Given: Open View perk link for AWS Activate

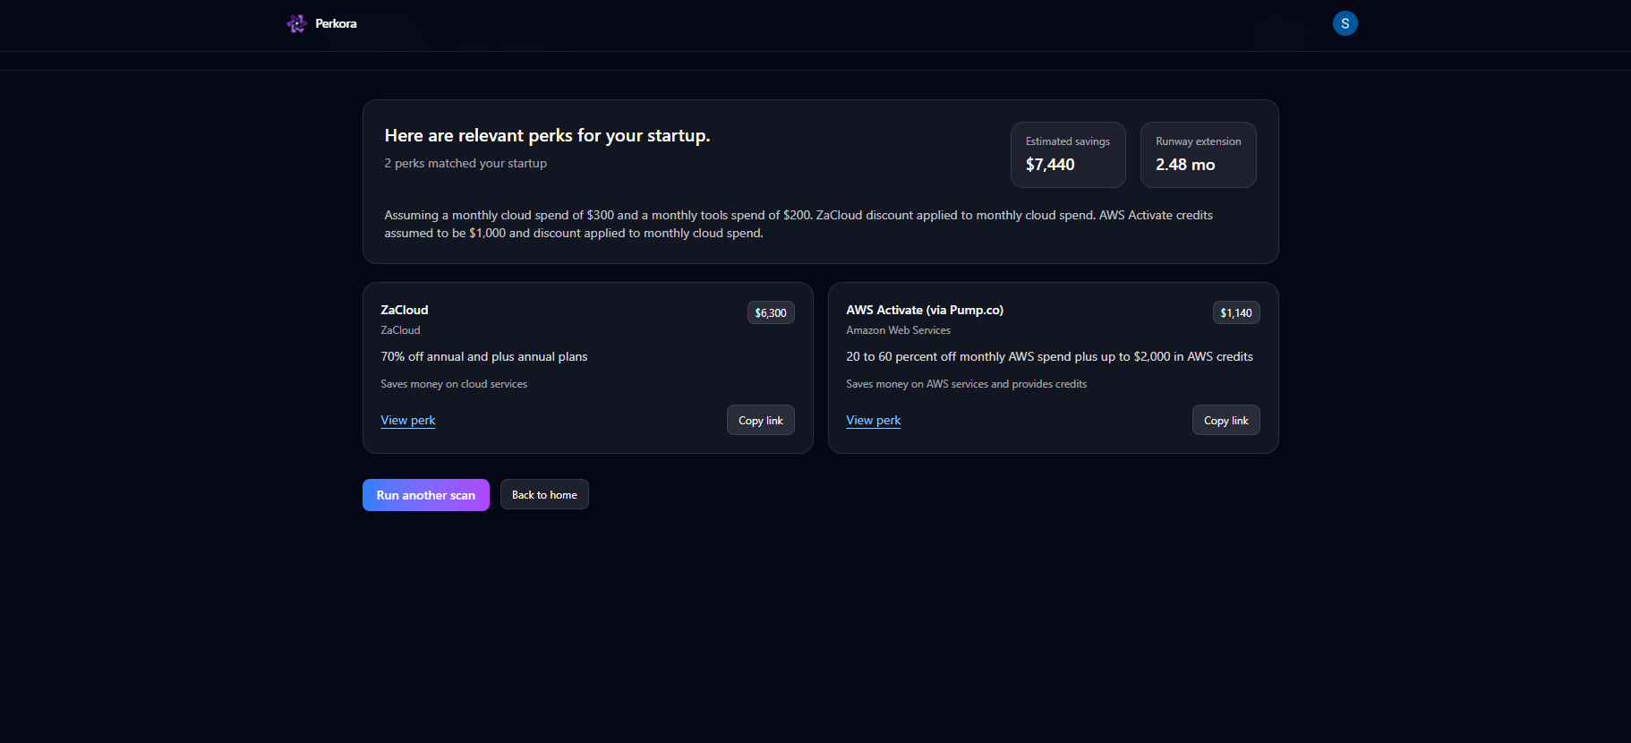Looking at the screenshot, I should coord(874,420).
